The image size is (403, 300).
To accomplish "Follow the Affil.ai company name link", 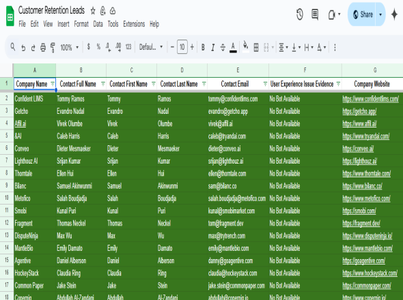I will [20, 123].
